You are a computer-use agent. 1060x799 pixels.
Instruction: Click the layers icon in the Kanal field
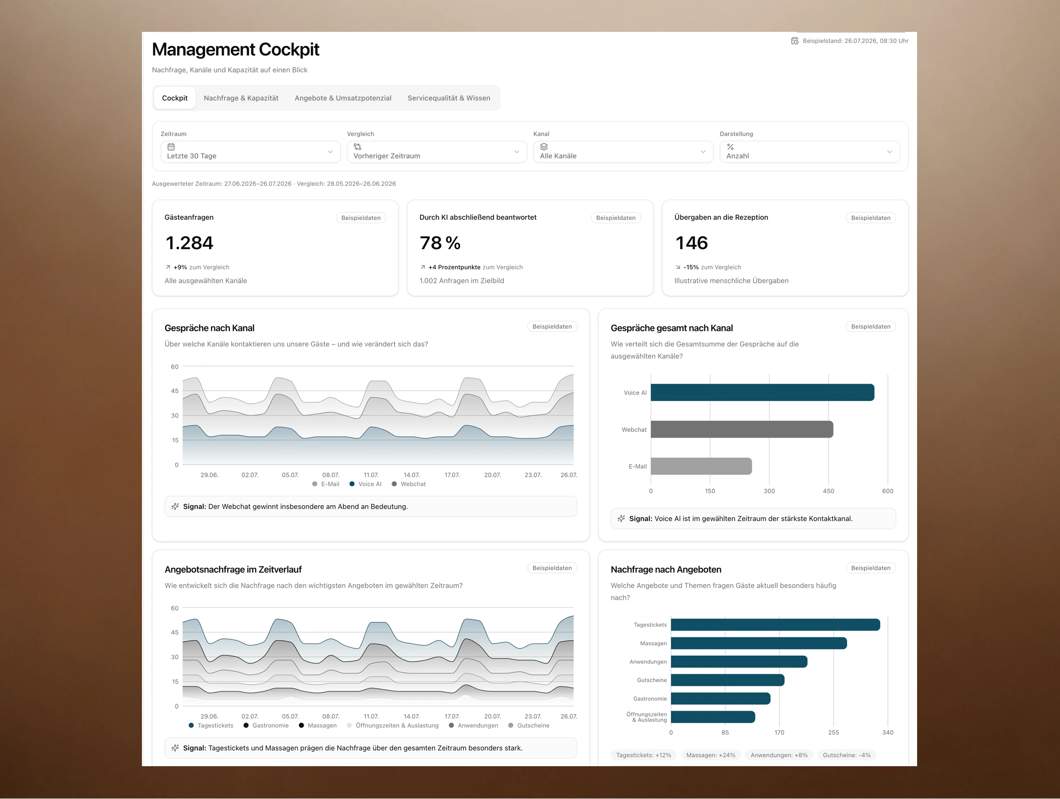(544, 147)
